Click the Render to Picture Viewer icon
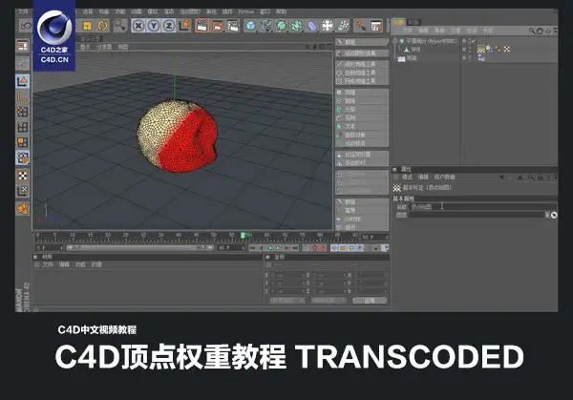573x400 pixels. pyautogui.click(x=218, y=26)
